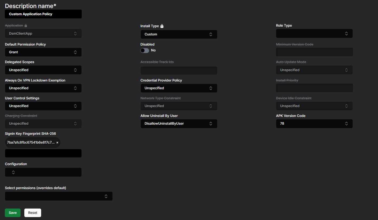Image resolution: width=378 pixels, height=220 pixels.
Task: Click the Signin Key Fingerprint input field
Action: (43, 153)
